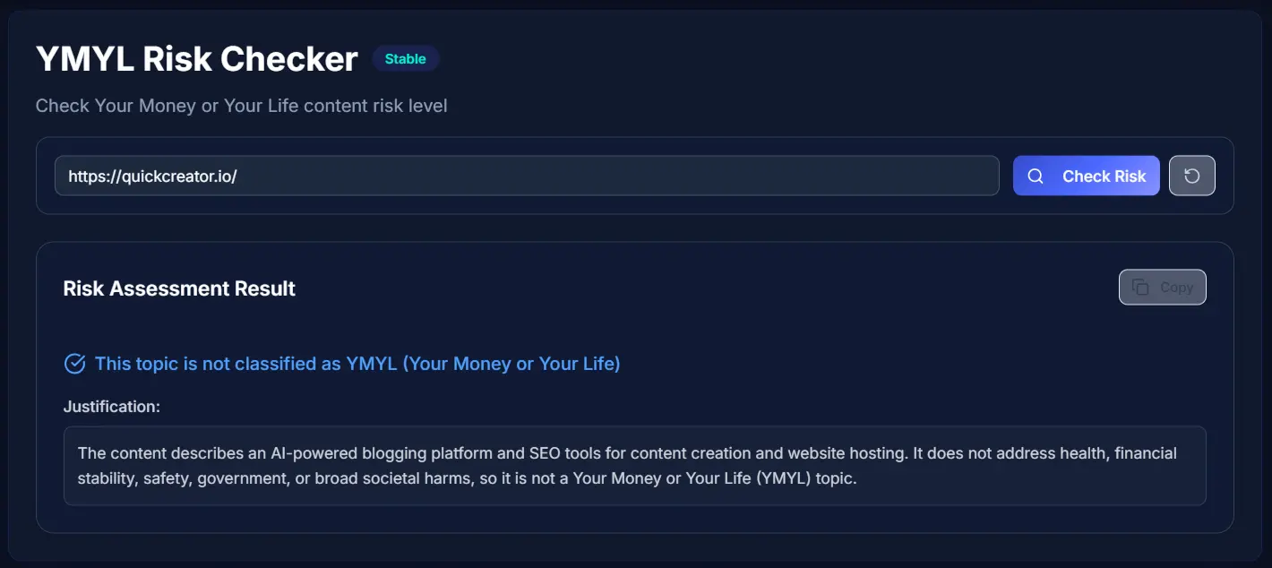Click the Check Risk button
The image size is (1272, 568).
point(1087,176)
